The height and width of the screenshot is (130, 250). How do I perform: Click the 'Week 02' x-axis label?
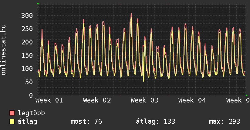pos(97,100)
